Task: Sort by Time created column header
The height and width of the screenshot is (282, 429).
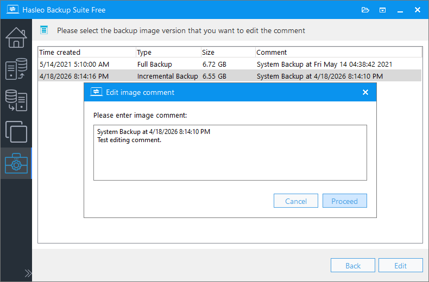Action: 87,52
